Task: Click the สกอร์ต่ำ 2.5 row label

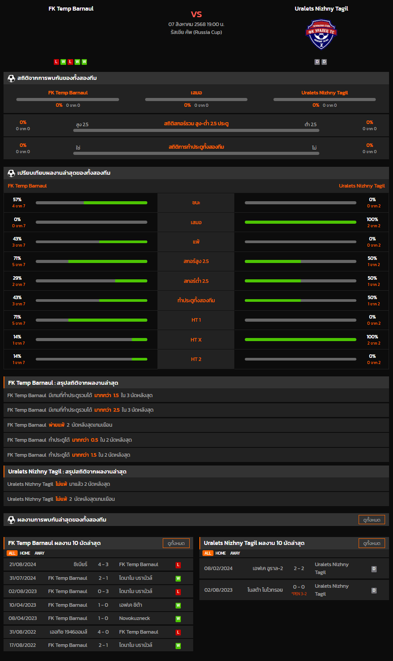Action: click(196, 281)
